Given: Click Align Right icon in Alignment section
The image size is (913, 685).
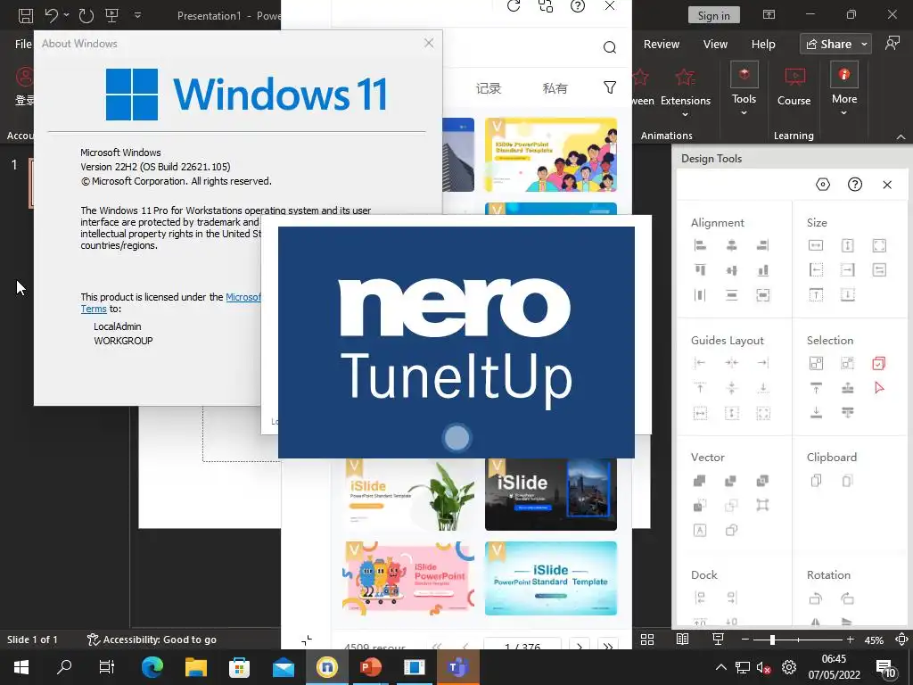Looking at the screenshot, I should [763, 245].
